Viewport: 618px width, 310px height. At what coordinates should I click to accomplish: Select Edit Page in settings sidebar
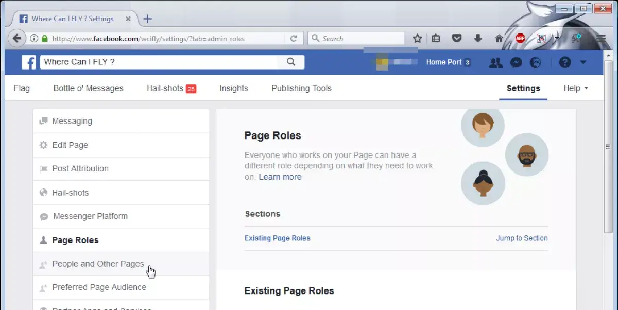click(x=121, y=145)
